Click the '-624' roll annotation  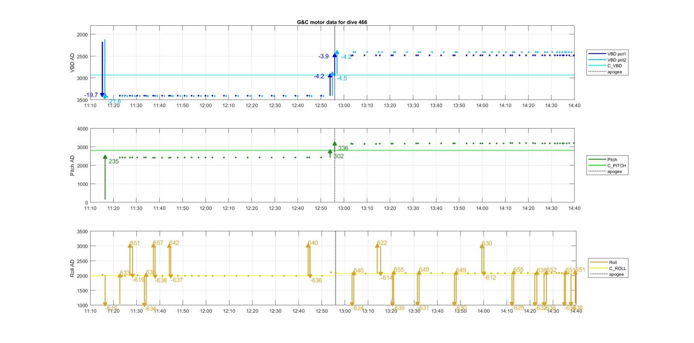358,308
